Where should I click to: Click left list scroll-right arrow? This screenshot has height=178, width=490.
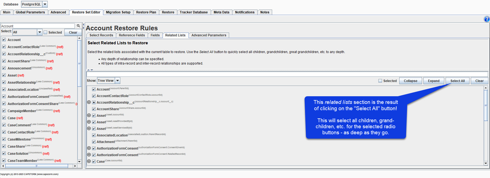[x=75, y=166]
